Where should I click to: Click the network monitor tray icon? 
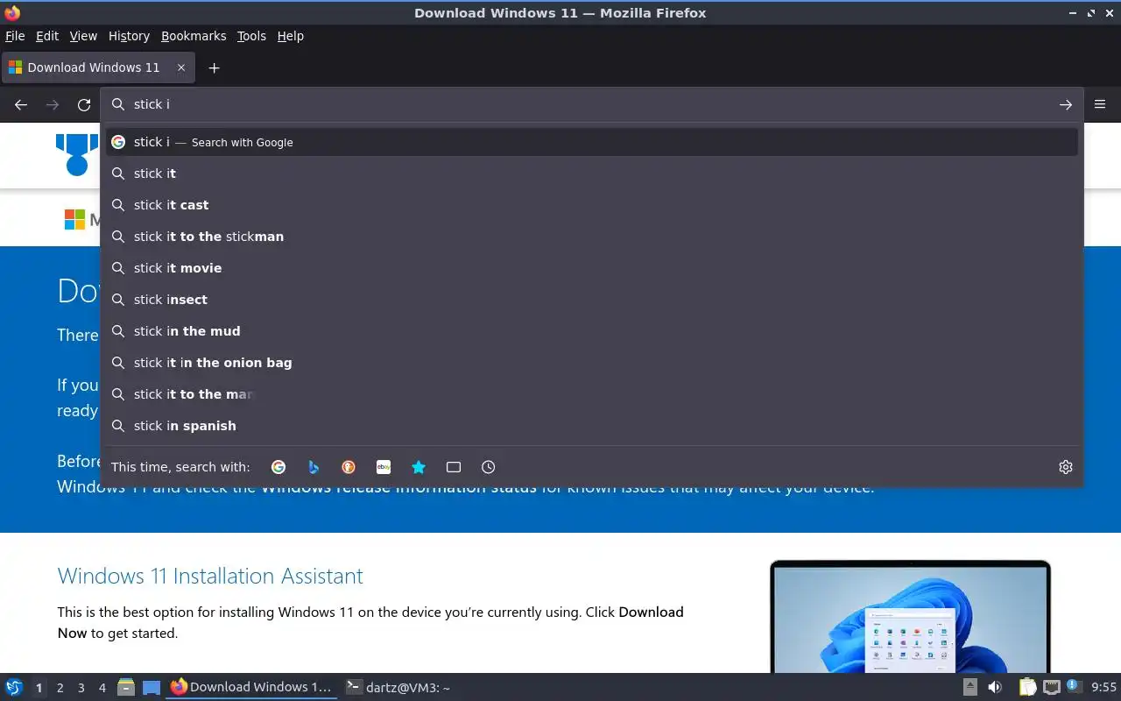tap(1052, 688)
